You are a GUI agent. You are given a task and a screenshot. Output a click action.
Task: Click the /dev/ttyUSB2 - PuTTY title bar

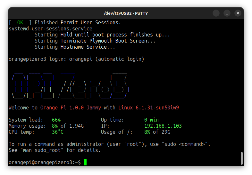click(x=126, y=13)
